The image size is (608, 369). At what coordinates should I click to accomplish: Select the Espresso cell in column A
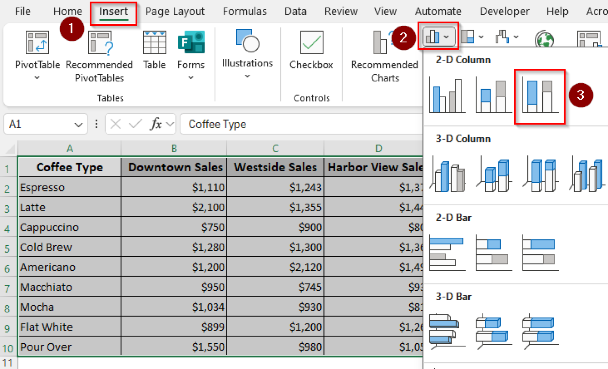69,187
